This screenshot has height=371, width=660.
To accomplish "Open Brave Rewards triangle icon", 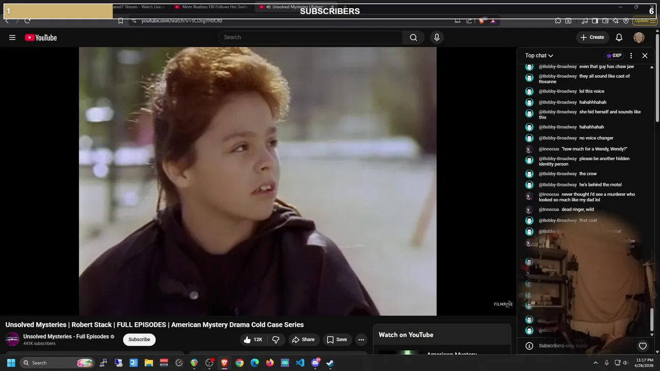I will (493, 21).
